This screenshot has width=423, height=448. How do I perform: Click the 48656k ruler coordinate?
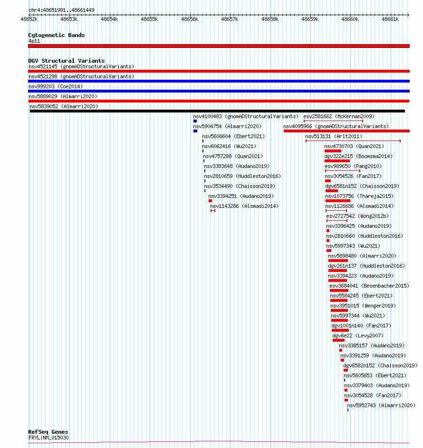pos(190,19)
